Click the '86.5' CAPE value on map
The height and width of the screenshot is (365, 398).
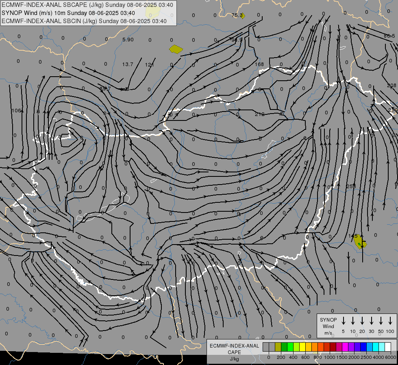tap(389, 36)
